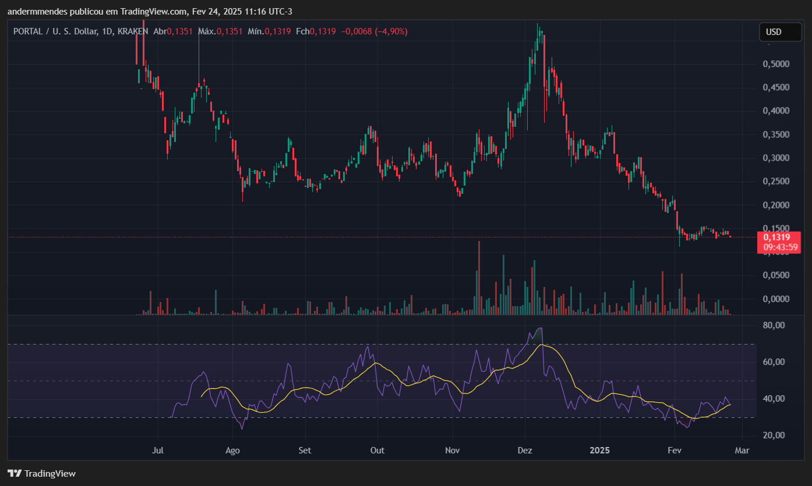Click the header text andermmendes publicou em TradingView.com
The height and width of the screenshot is (486, 812).
pos(97,11)
